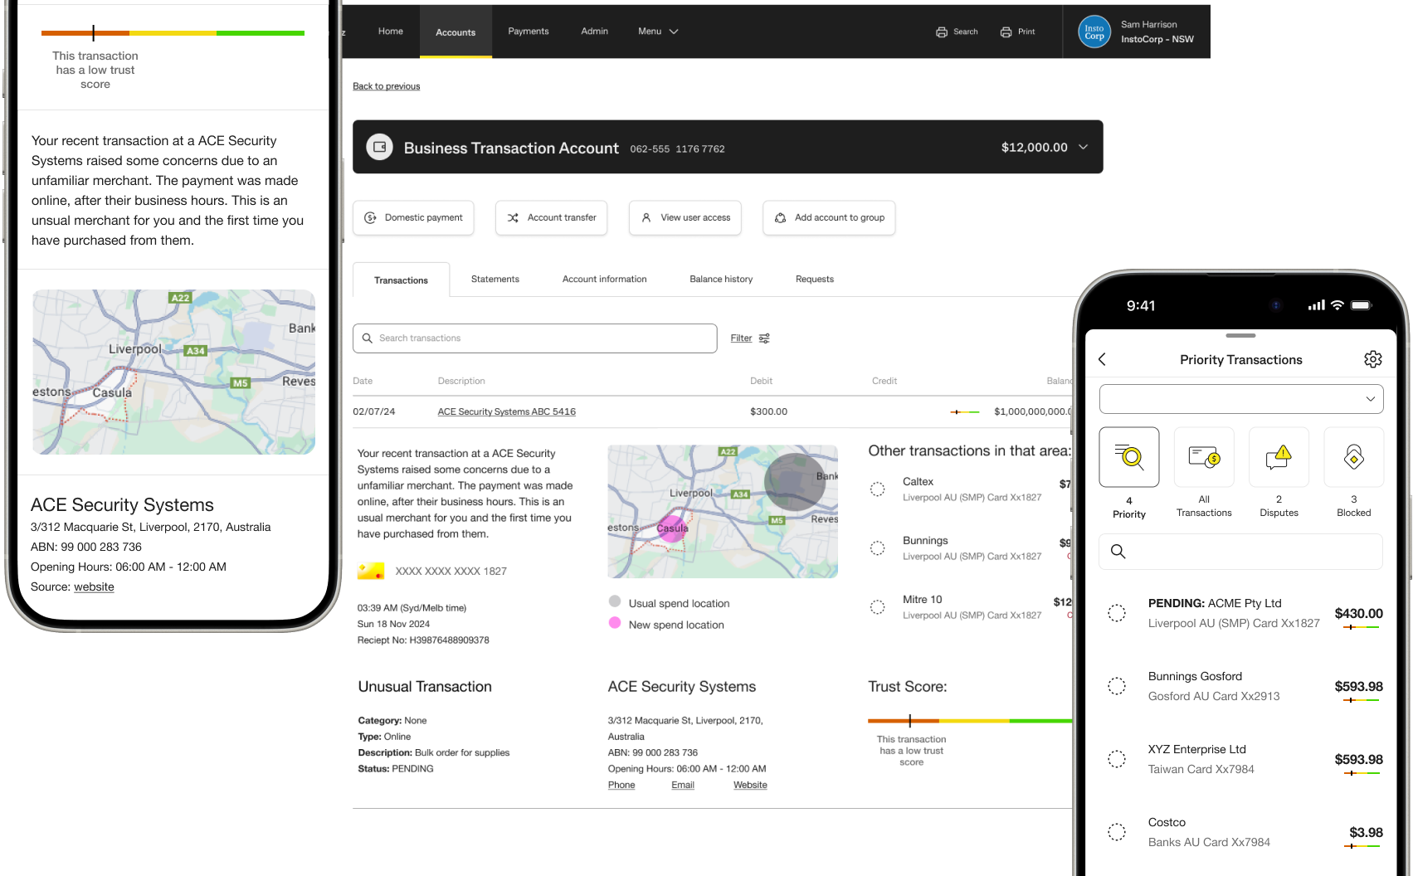Select the XYZ Enterprise Ltd transaction circle

click(x=1117, y=759)
